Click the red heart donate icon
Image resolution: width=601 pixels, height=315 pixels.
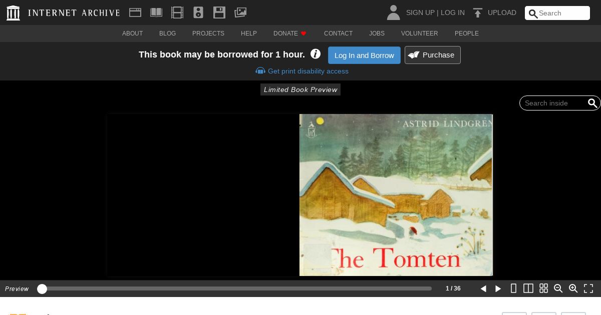click(304, 33)
